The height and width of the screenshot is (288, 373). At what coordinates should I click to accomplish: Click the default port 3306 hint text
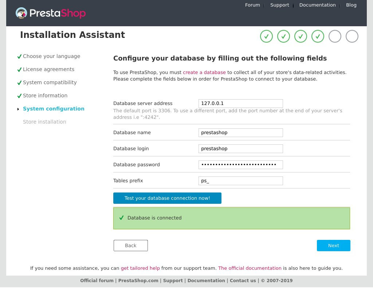click(x=228, y=114)
